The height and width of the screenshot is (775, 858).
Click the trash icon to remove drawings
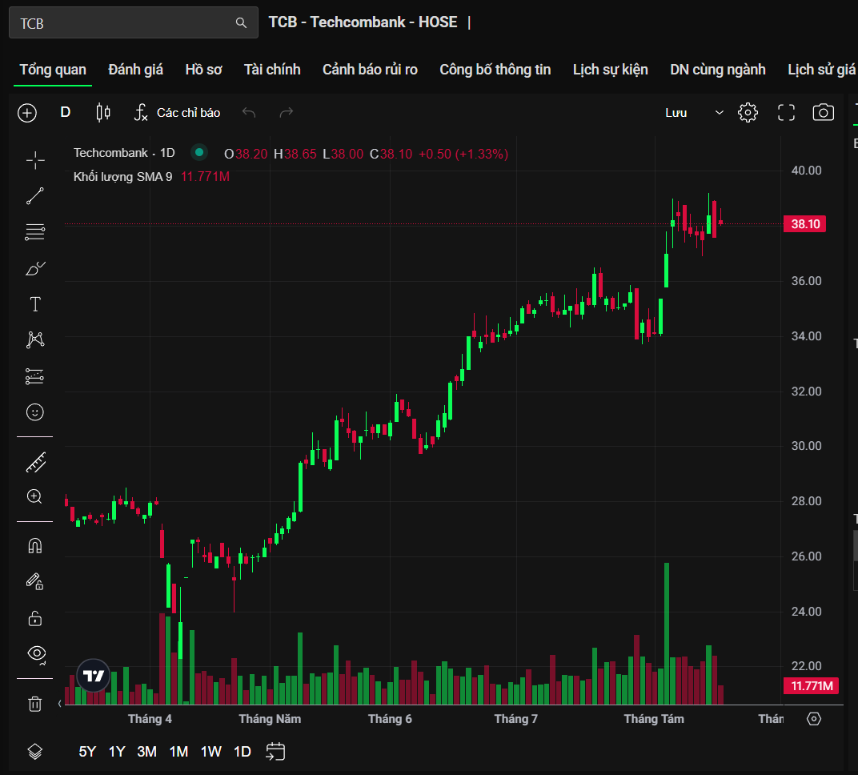coord(35,704)
